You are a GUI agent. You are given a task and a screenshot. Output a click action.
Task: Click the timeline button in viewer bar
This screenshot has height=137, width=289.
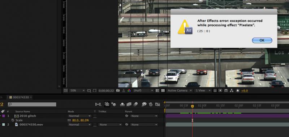point(226,90)
